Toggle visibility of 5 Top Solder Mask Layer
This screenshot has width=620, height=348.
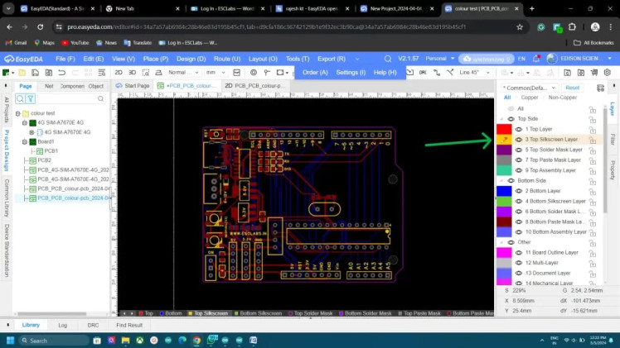coord(519,150)
